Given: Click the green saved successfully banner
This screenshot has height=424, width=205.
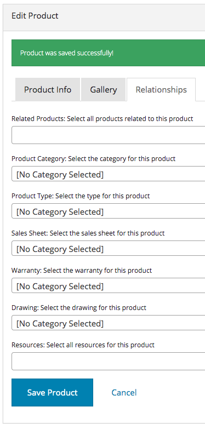Looking at the screenshot, I should click(x=108, y=53).
